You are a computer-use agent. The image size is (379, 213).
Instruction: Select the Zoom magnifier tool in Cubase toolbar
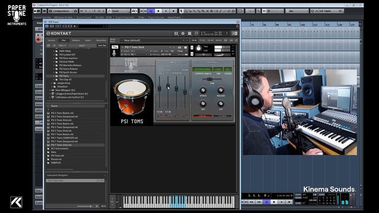(203, 11)
